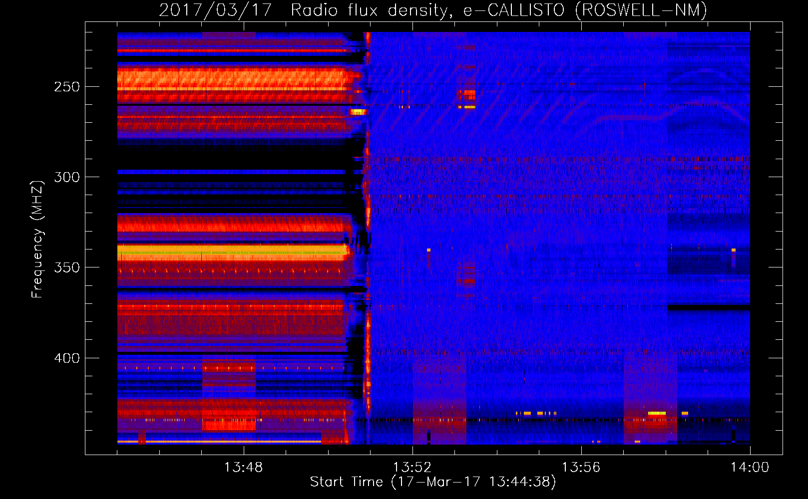808x499 pixels.
Task: Click the Start Time axis caption
Action: [433, 482]
